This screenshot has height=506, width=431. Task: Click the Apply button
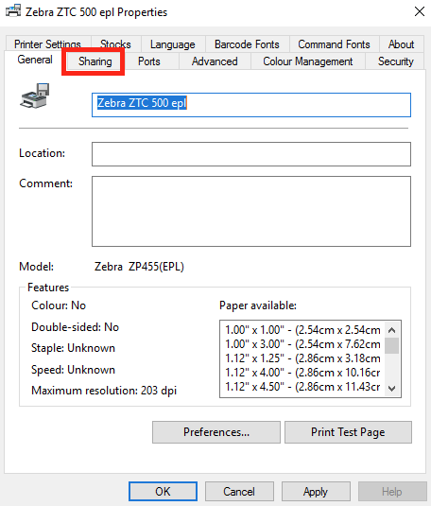click(x=316, y=492)
